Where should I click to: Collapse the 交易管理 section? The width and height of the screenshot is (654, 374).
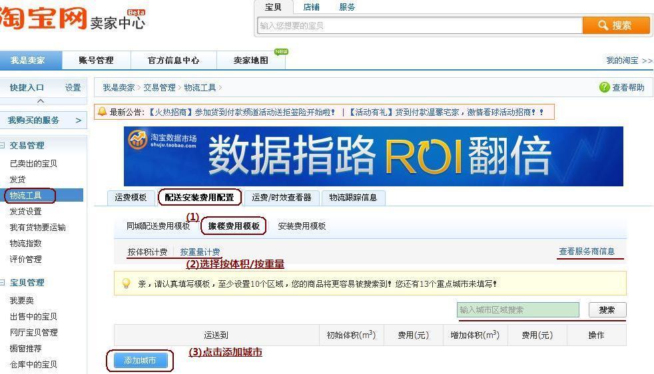point(3,146)
